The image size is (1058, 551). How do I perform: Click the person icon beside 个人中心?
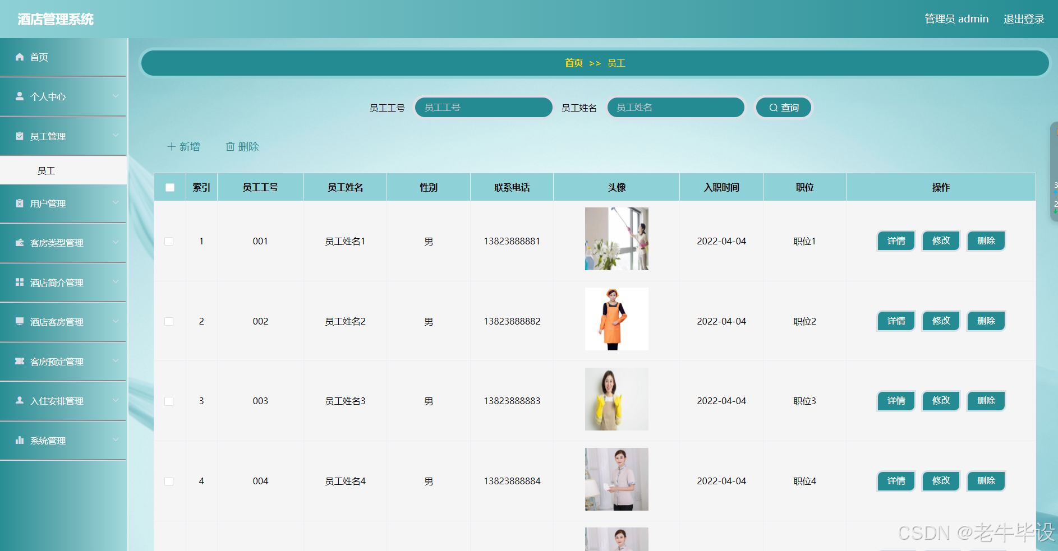(20, 96)
